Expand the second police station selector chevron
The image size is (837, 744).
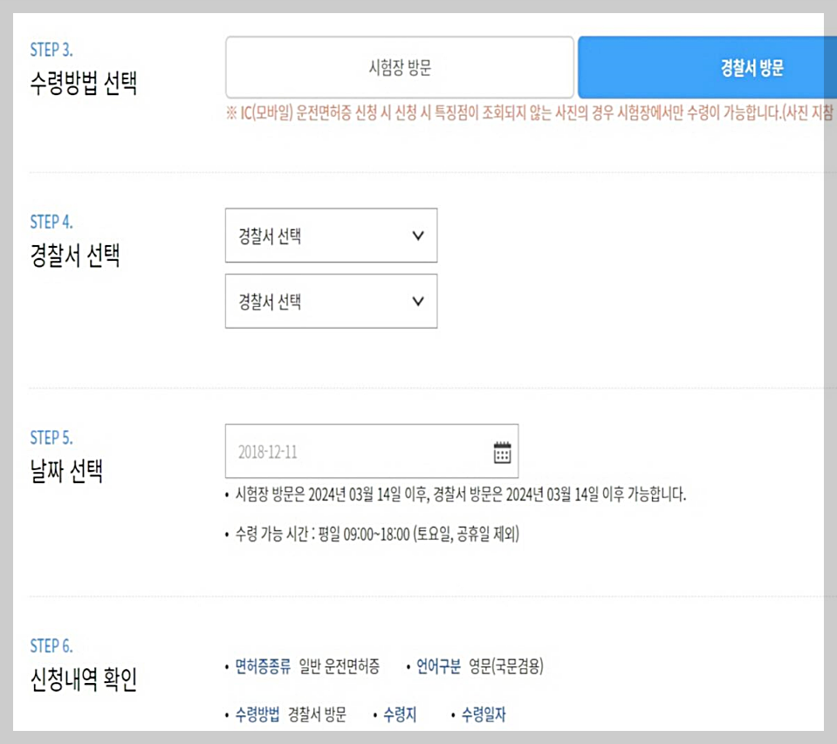tap(416, 301)
